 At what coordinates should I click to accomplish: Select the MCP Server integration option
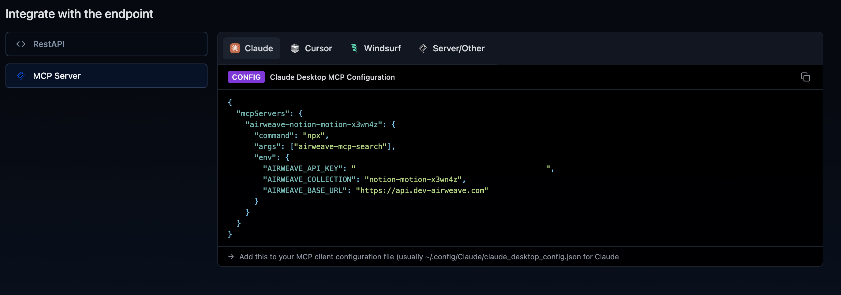pyautogui.click(x=107, y=76)
